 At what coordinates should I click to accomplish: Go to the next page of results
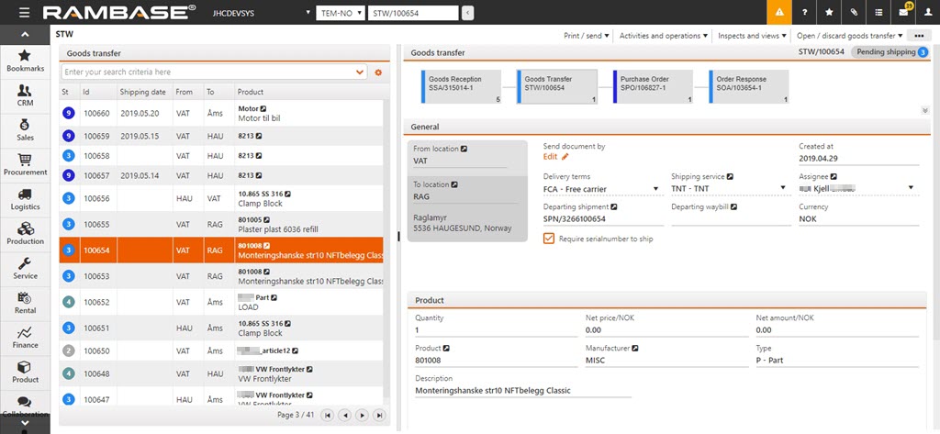(363, 416)
